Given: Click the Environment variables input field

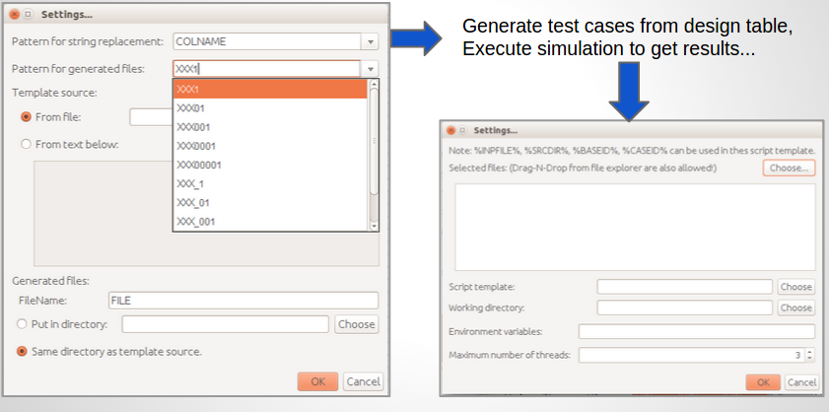Looking at the screenshot, I should click(696, 332).
